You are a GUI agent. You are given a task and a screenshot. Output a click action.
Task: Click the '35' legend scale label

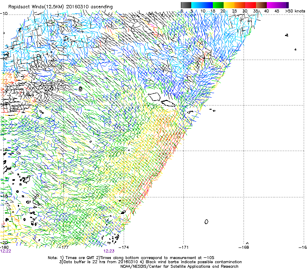(x=256, y=11)
